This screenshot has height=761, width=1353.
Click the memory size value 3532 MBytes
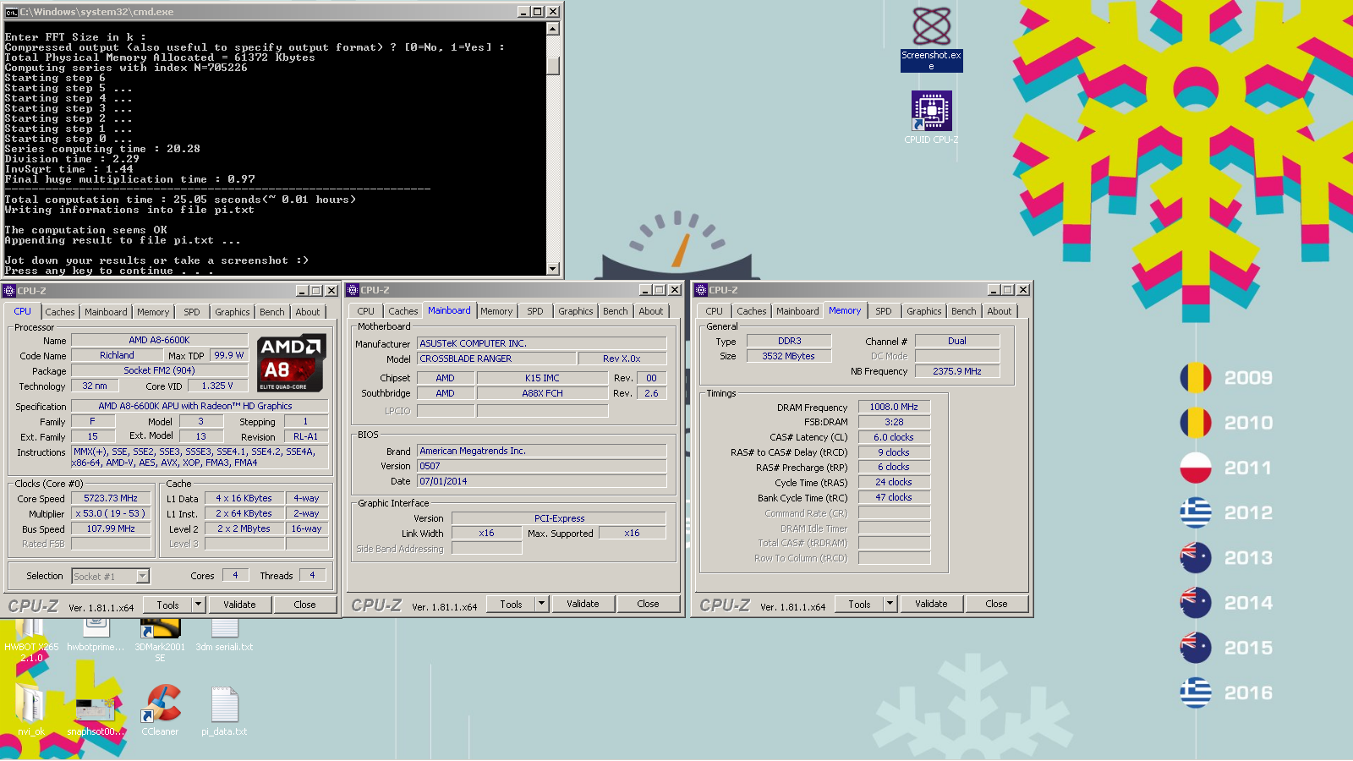[x=788, y=356]
